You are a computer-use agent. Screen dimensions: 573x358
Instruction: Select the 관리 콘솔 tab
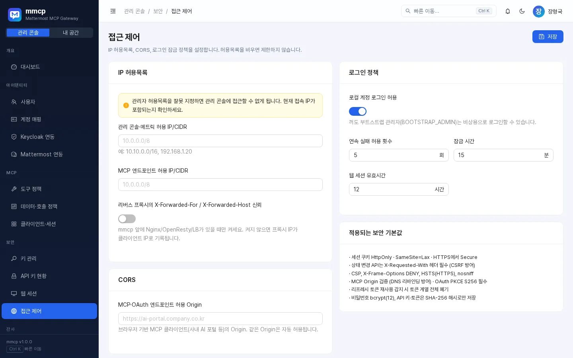pyautogui.click(x=28, y=33)
